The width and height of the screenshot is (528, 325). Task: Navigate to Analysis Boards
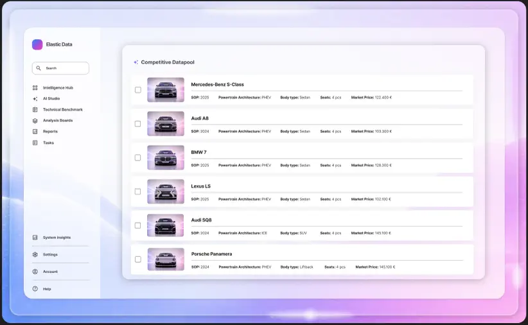(58, 121)
